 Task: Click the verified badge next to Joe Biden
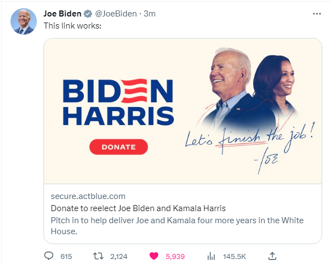click(x=88, y=14)
